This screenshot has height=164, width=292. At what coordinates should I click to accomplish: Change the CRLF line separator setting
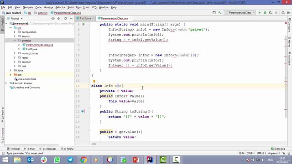(x=250, y=153)
